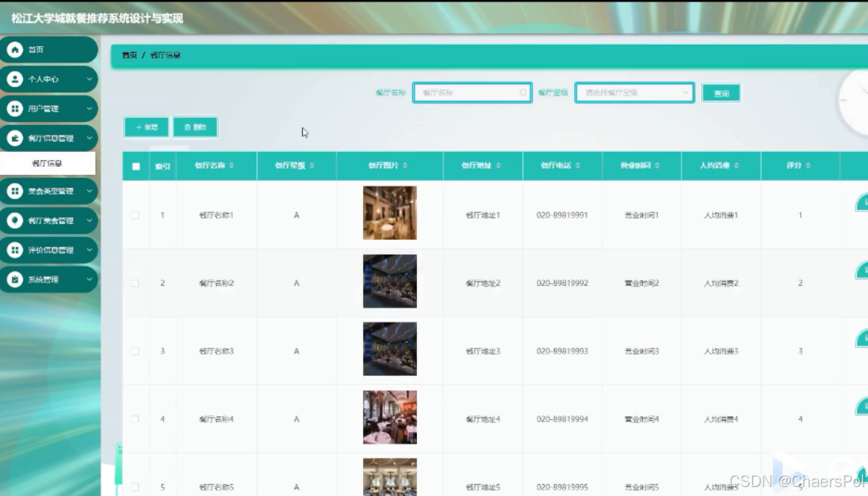This screenshot has width=868, height=496.
Task: Click the 系统管理 clipboard icon
Action: (15, 279)
